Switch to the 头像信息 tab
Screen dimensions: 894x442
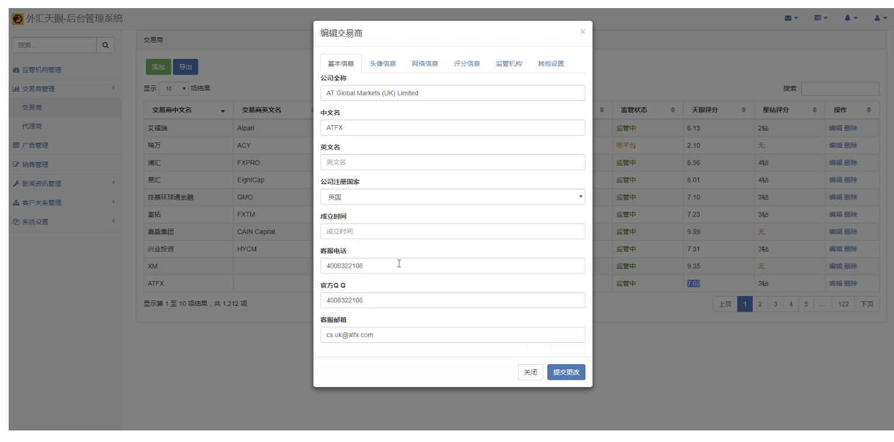click(382, 63)
